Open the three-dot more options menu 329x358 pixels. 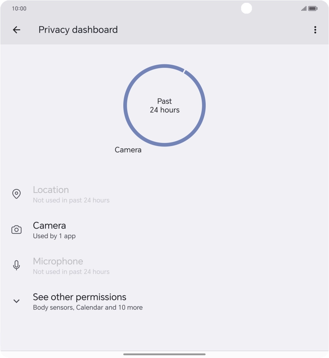pyautogui.click(x=315, y=30)
